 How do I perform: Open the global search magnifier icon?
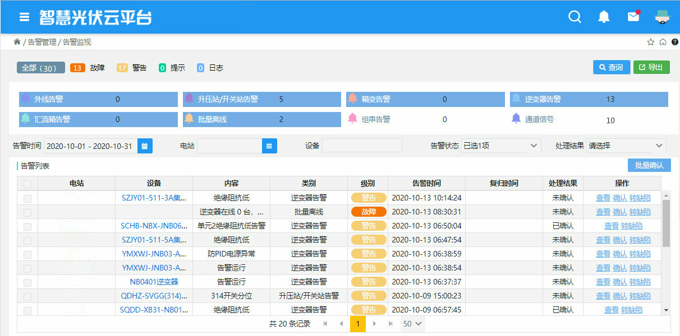click(x=575, y=17)
